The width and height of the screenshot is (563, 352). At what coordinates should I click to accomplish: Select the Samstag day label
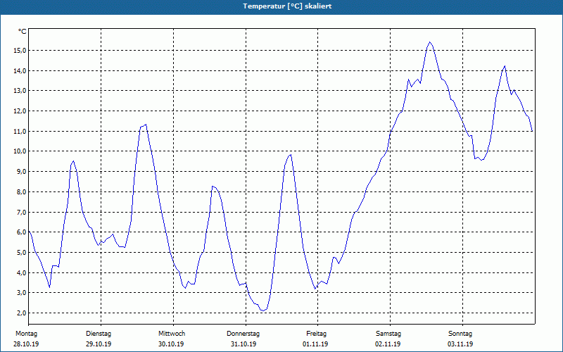coord(388,334)
